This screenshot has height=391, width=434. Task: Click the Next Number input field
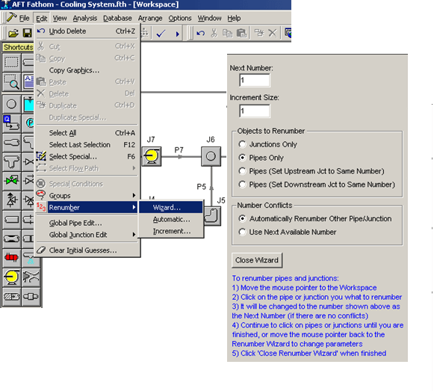point(255,80)
